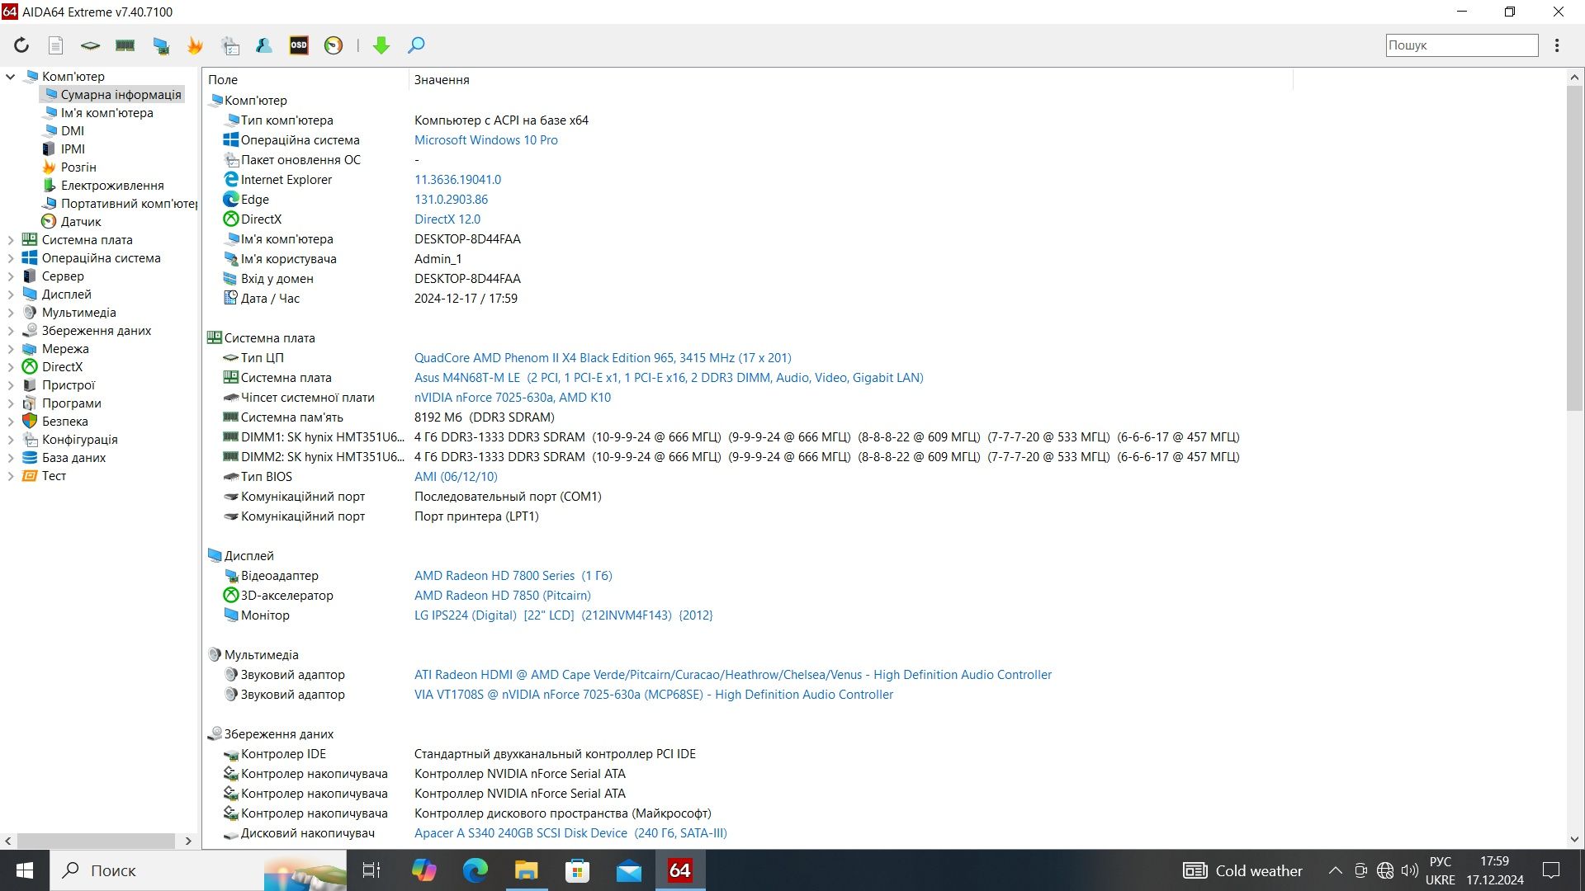Open the AMI (06/12/10) BIOS link
Image resolution: width=1585 pixels, height=891 pixels.
[x=456, y=477]
